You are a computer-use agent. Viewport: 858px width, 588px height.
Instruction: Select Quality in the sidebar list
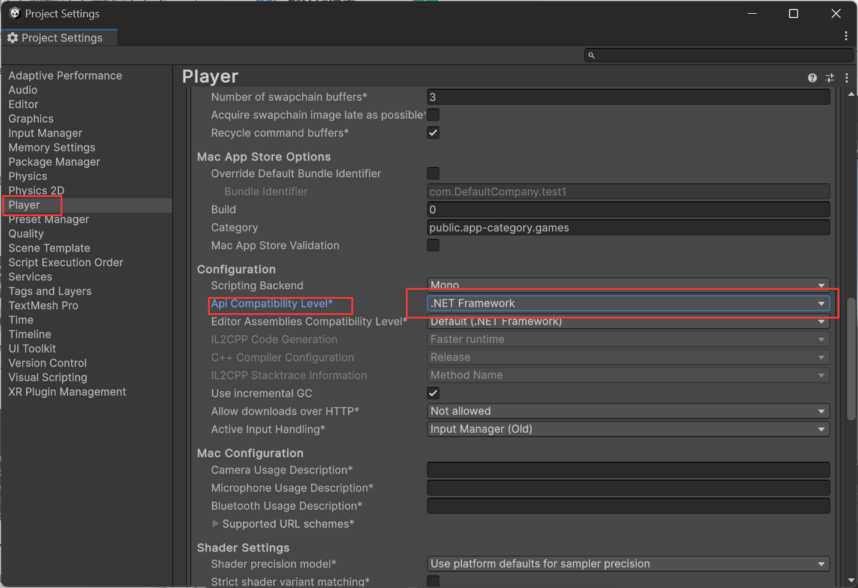[26, 234]
